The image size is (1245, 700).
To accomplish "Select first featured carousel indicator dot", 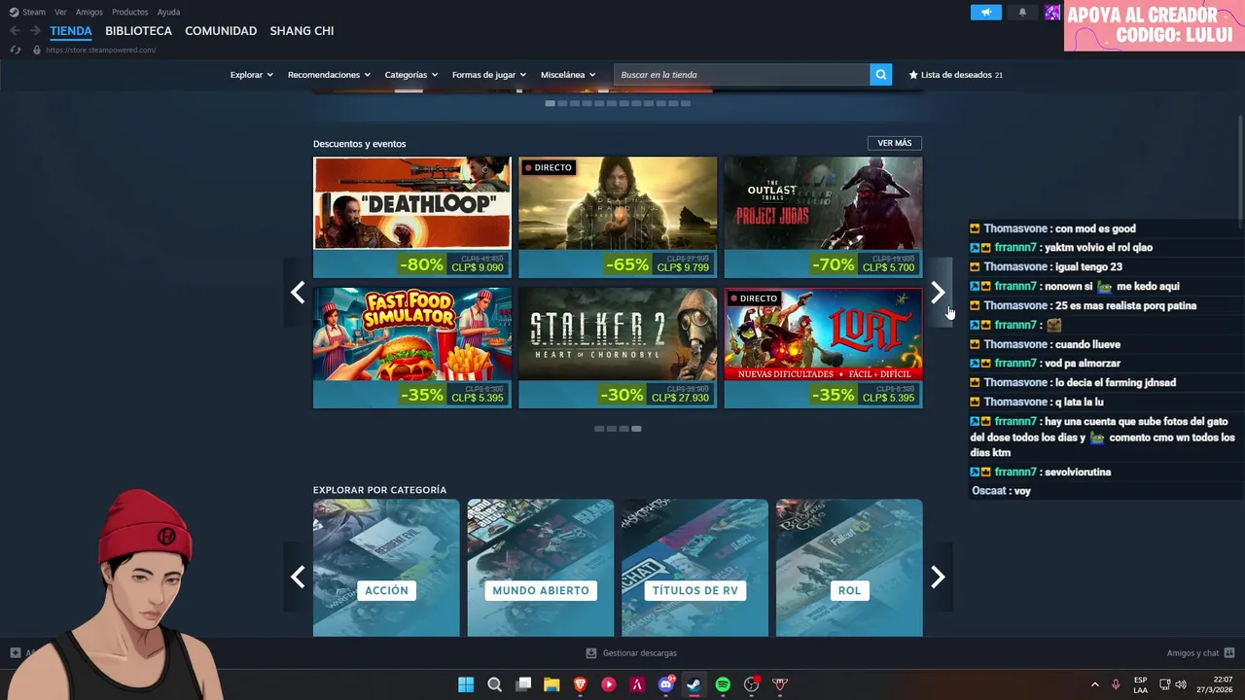I will pos(550,103).
